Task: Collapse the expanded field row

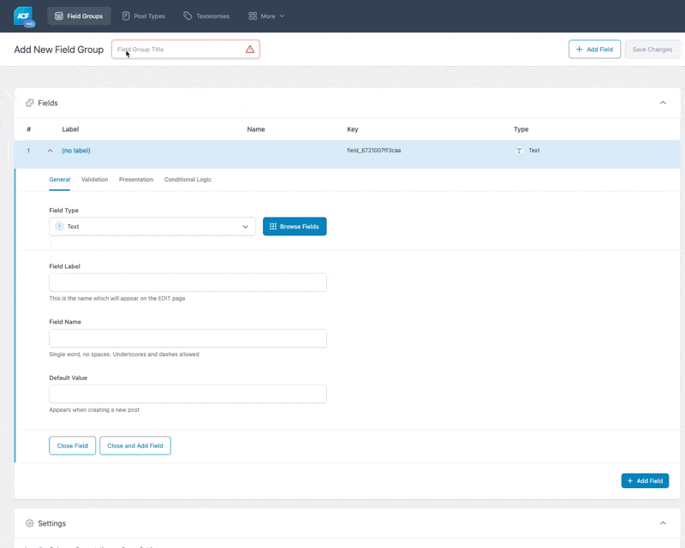Action: click(x=49, y=150)
